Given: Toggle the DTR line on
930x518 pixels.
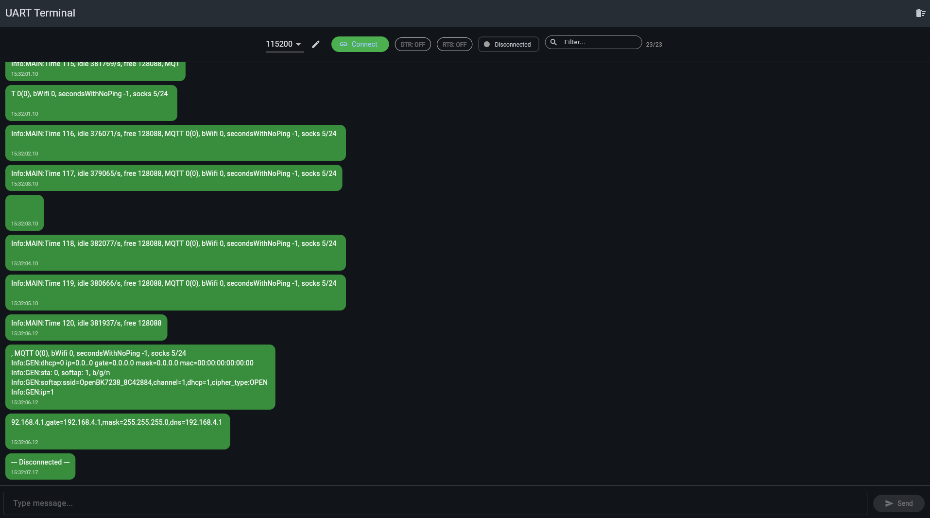Looking at the screenshot, I should 413,44.
